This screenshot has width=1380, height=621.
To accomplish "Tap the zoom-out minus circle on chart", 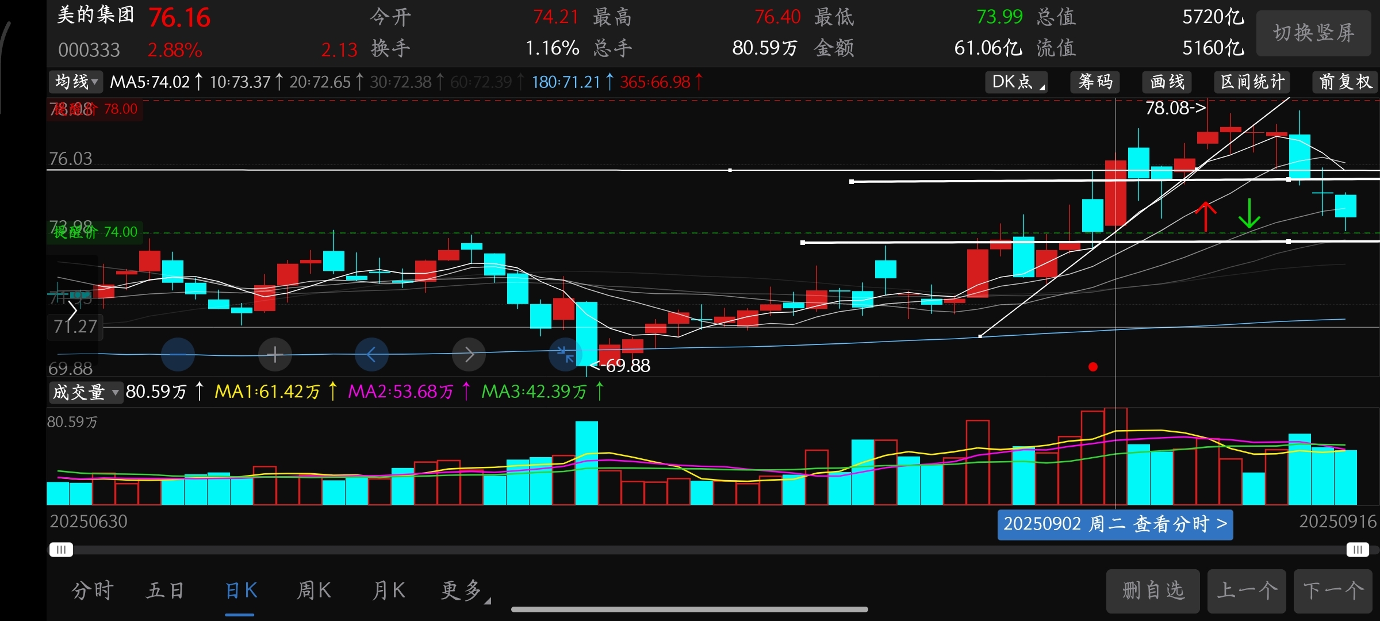I will (x=178, y=354).
